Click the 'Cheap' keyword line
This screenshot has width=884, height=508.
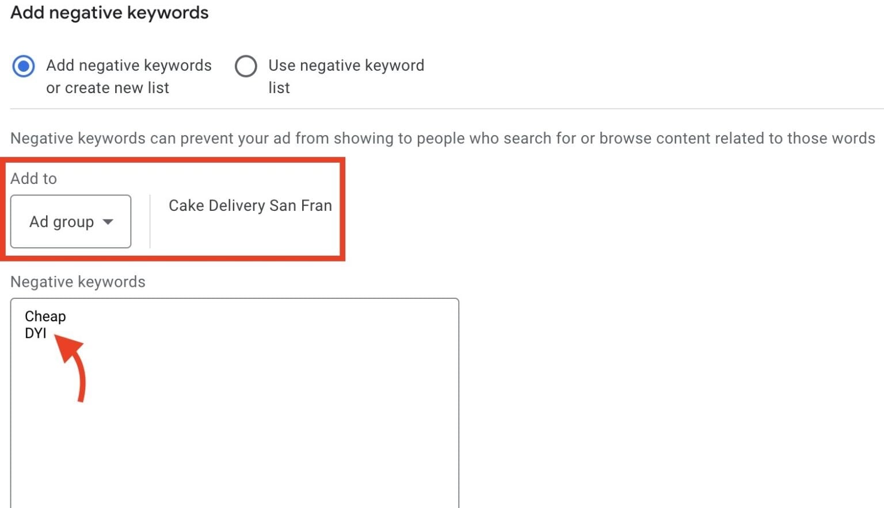pyautogui.click(x=45, y=317)
